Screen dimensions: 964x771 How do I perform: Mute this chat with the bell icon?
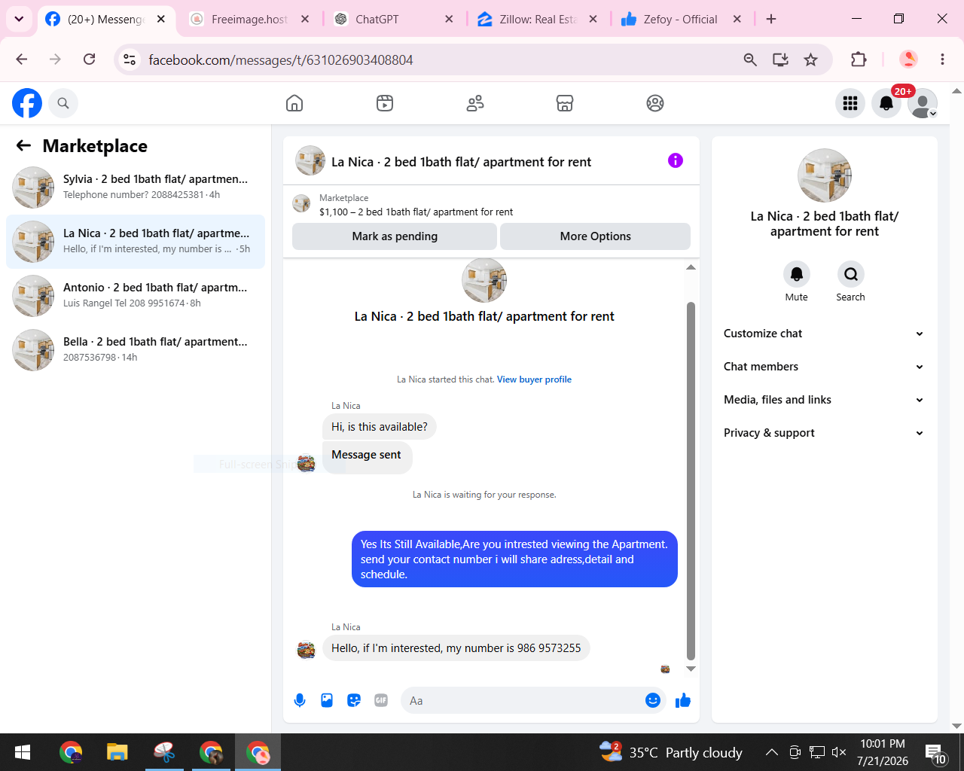click(x=797, y=274)
